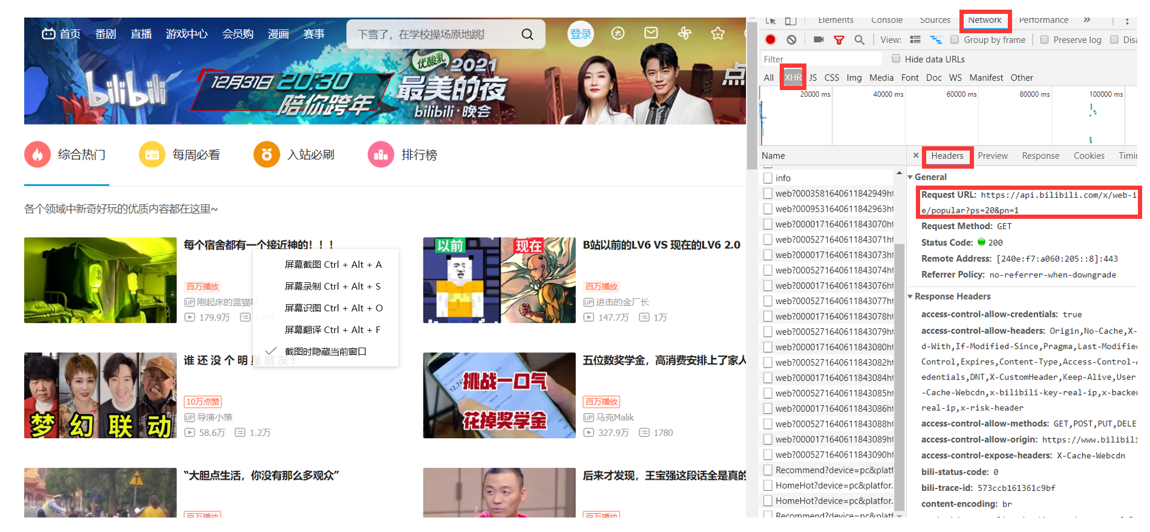The width and height of the screenshot is (1150, 532).
Task: Enable the Preserve log checkbox
Action: (1044, 40)
